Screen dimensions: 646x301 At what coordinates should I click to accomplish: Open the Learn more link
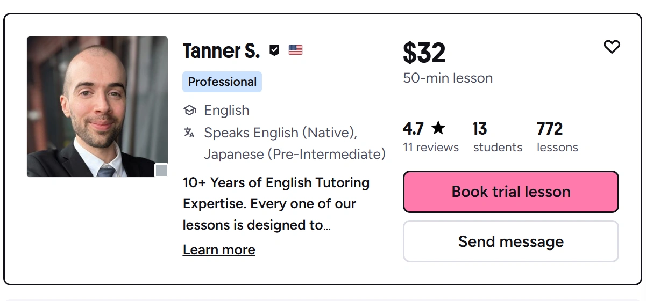219,250
